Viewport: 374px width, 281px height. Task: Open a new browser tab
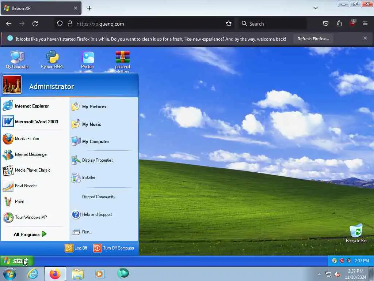pos(89,8)
